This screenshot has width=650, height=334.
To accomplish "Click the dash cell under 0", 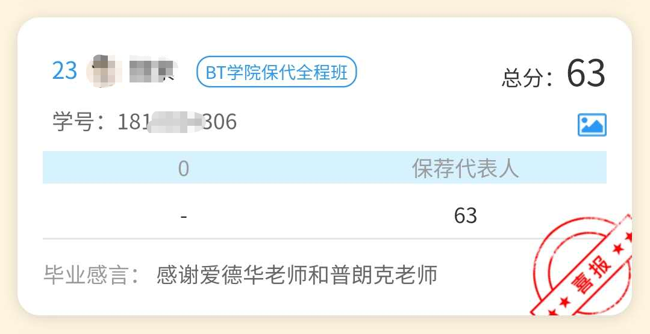I will (x=184, y=216).
